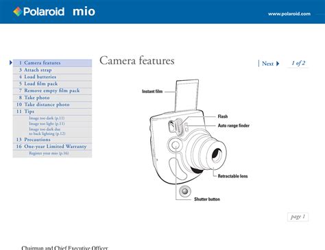Open Take distance photo section

[52, 105]
